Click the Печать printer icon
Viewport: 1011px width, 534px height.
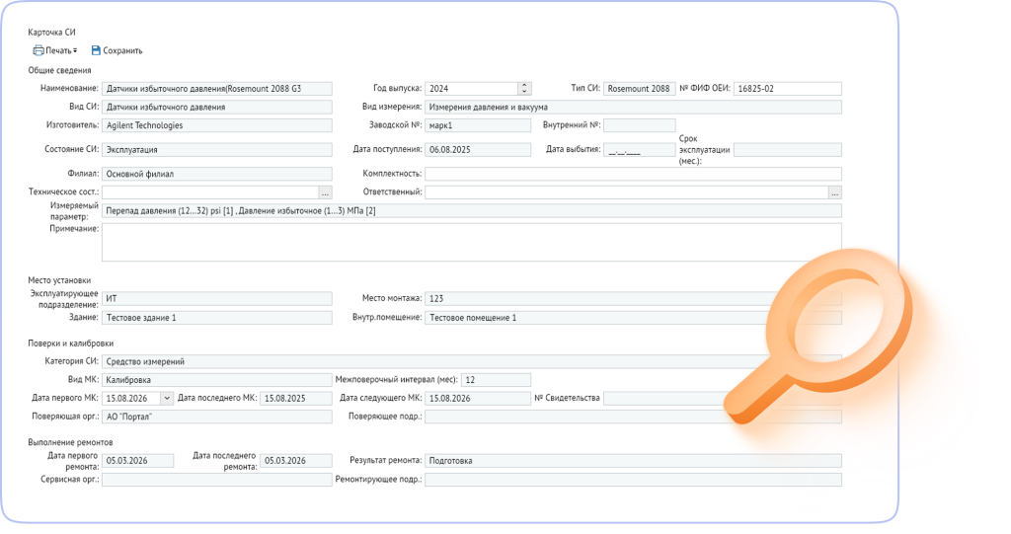point(39,50)
